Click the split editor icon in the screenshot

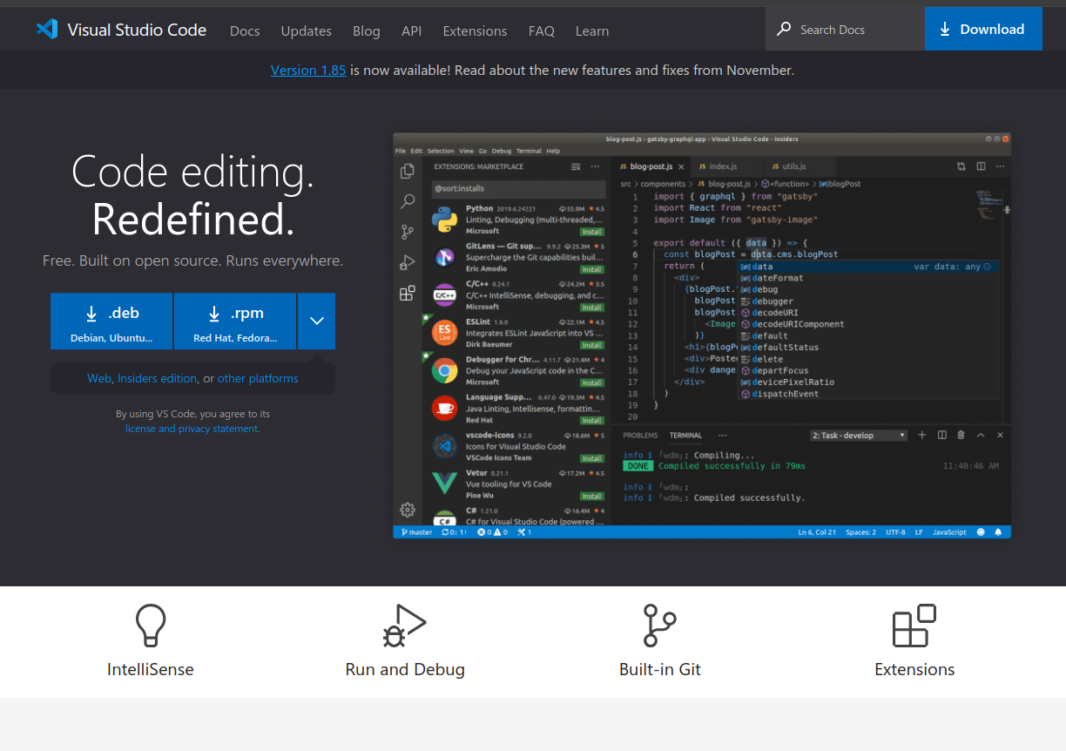[981, 166]
